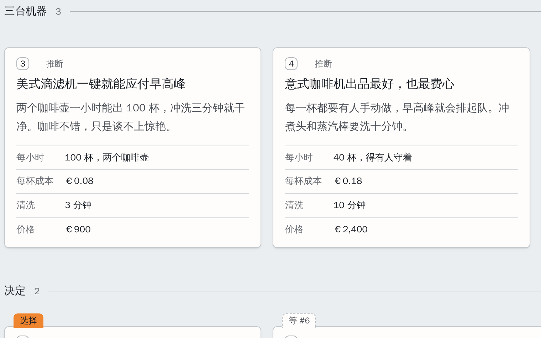Click the 每杯成本 label in card 4
This screenshot has height=338, width=541.
click(x=303, y=181)
